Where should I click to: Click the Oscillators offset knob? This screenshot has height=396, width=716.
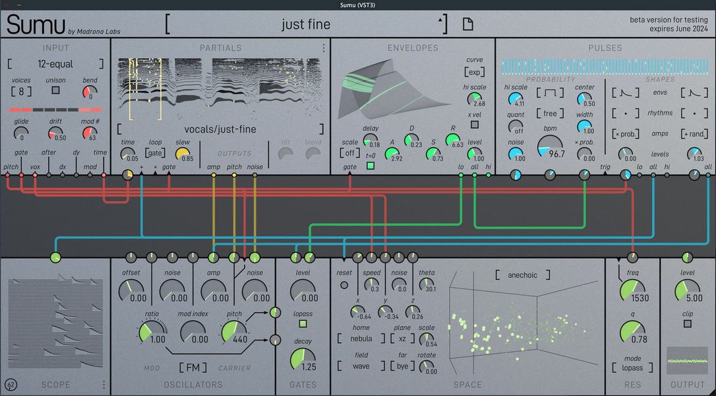(x=131, y=291)
